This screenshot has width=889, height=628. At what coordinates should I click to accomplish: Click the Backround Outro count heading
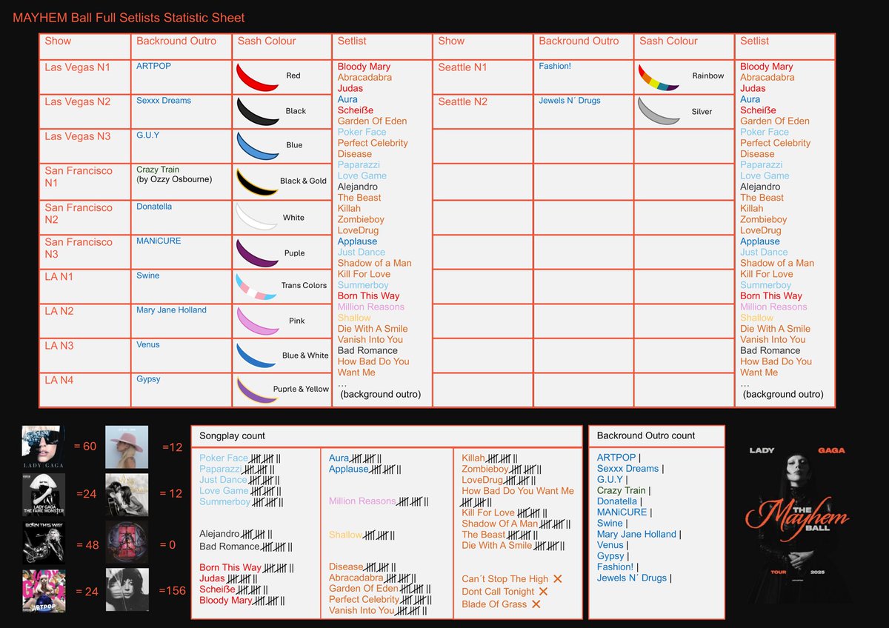646,435
